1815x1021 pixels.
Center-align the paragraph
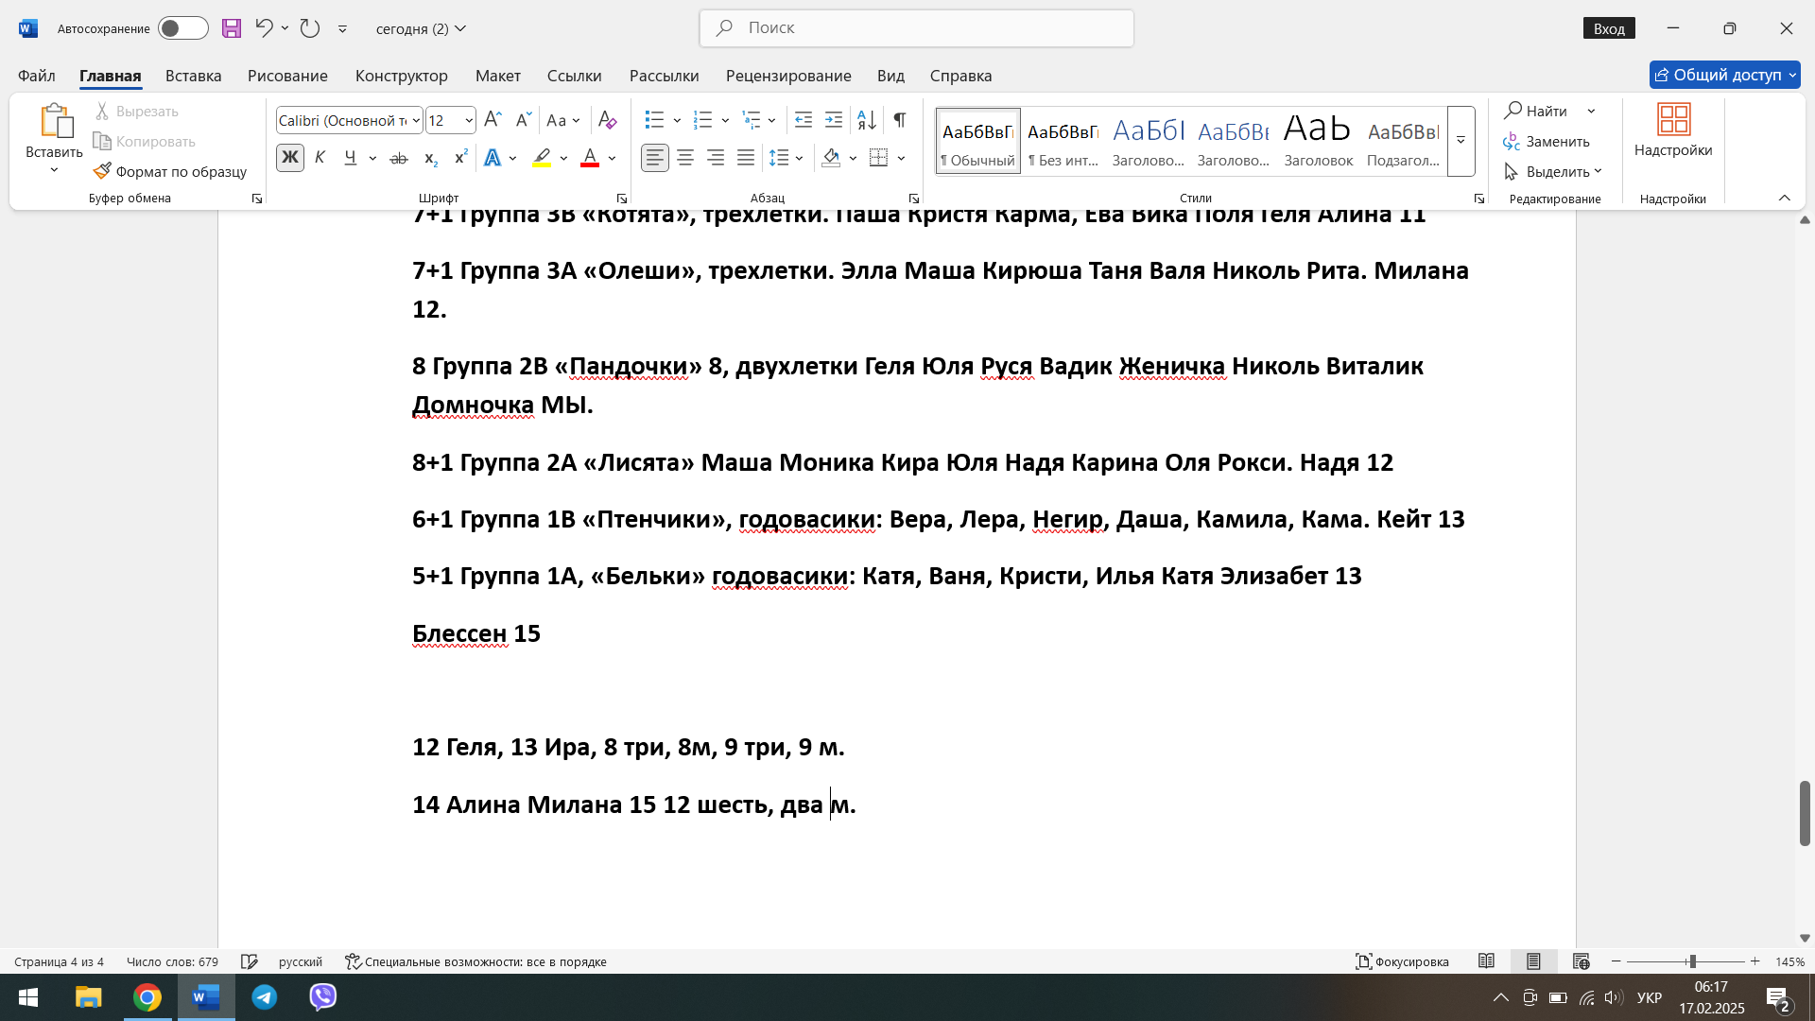(685, 158)
